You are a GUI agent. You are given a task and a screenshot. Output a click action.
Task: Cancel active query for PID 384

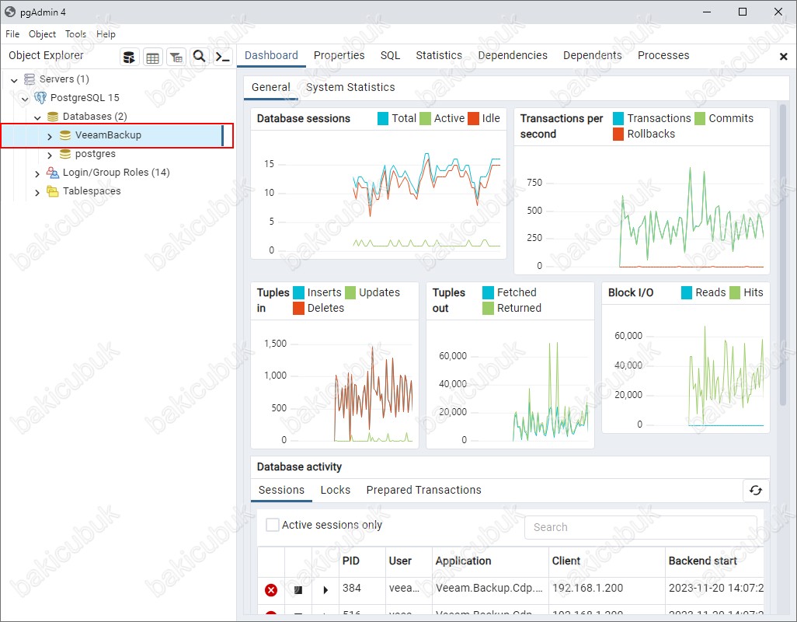click(x=298, y=590)
